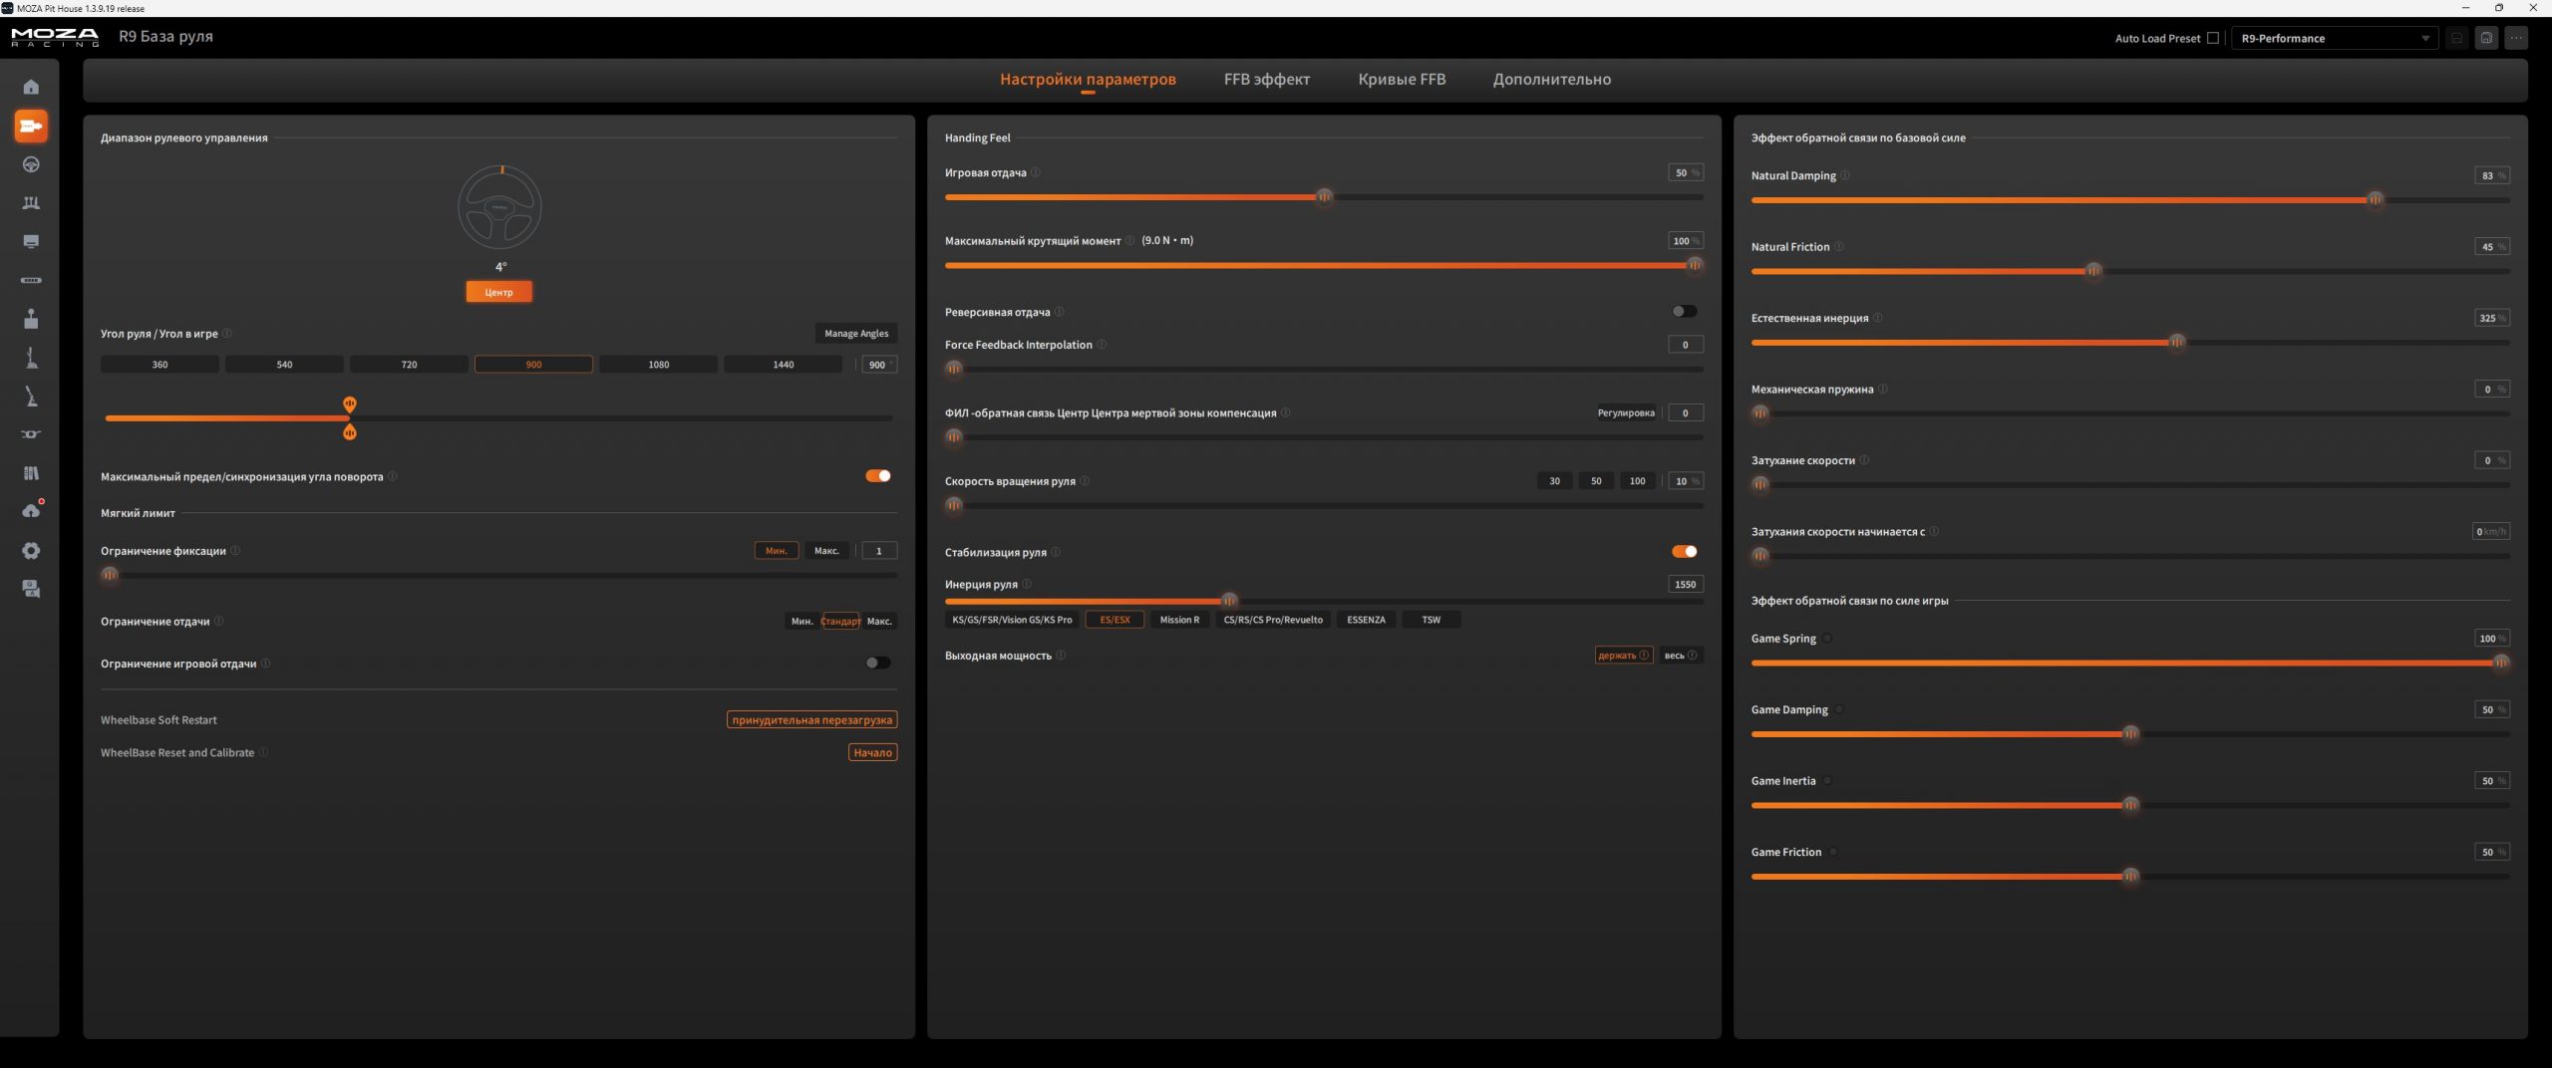The image size is (2552, 1068).
Task: Toggle the Реверсивная отдача switch
Action: click(x=1685, y=311)
